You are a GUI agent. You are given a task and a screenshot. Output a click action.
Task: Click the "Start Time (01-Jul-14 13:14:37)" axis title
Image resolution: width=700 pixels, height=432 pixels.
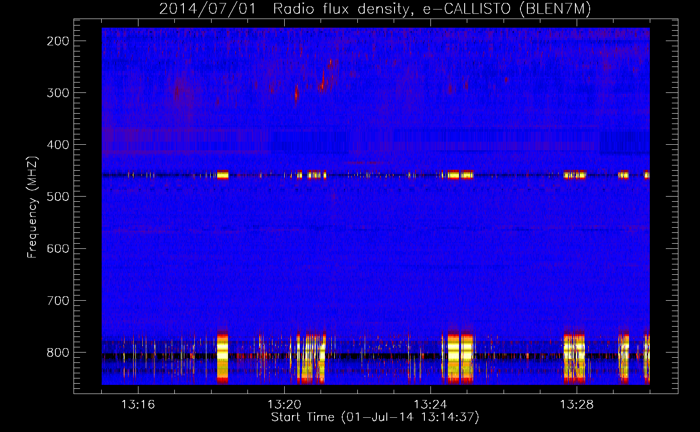click(x=375, y=417)
